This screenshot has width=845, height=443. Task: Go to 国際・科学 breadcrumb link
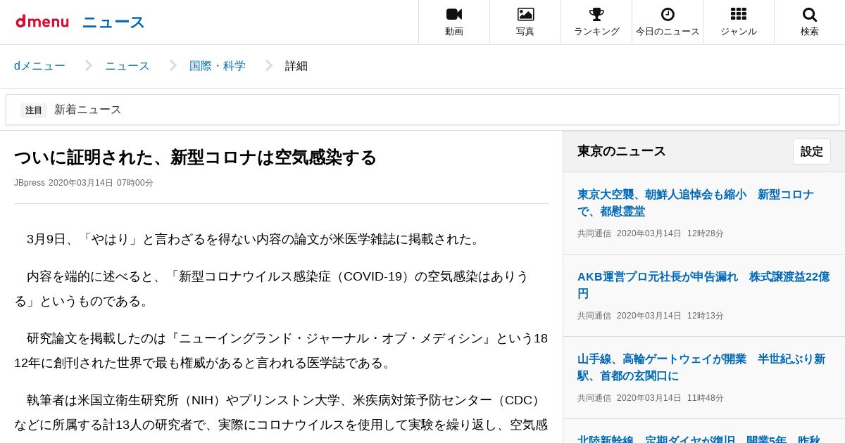coord(218,66)
